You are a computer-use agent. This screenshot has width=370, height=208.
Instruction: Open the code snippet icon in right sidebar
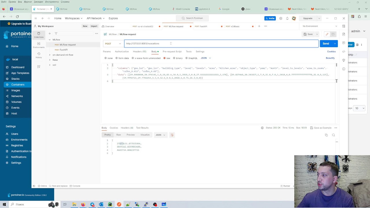[x=344, y=51]
